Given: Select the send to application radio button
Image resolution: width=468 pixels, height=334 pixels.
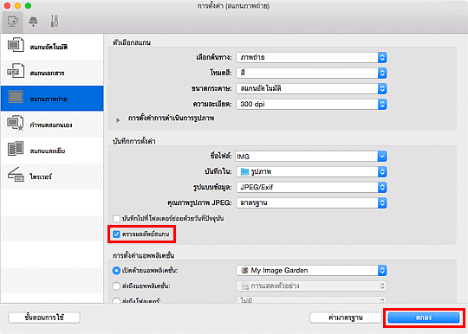Looking at the screenshot, I should point(116,286).
